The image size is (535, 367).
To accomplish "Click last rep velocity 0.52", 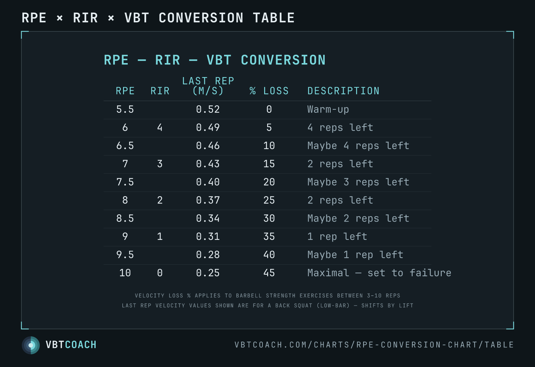I will tap(208, 109).
